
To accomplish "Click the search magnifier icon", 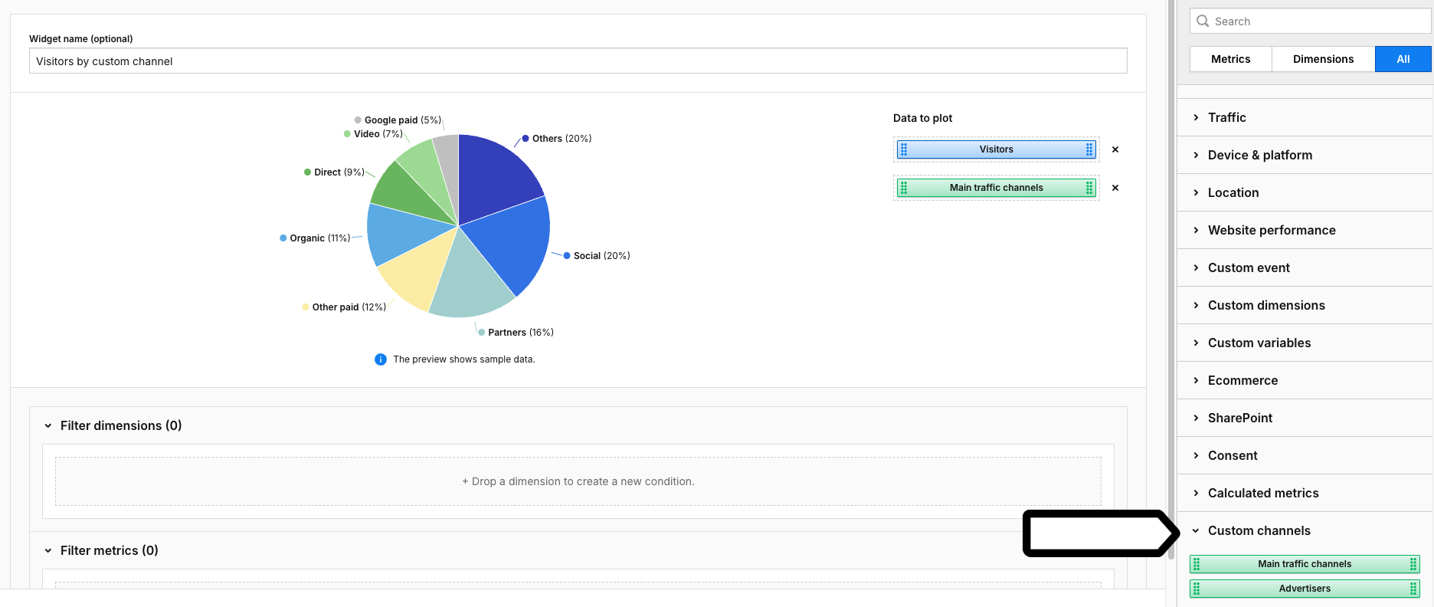I will [x=1203, y=21].
